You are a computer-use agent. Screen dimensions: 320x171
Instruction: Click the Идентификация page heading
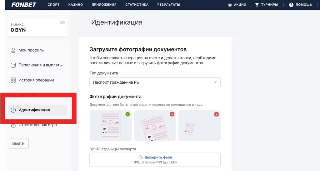117,22
